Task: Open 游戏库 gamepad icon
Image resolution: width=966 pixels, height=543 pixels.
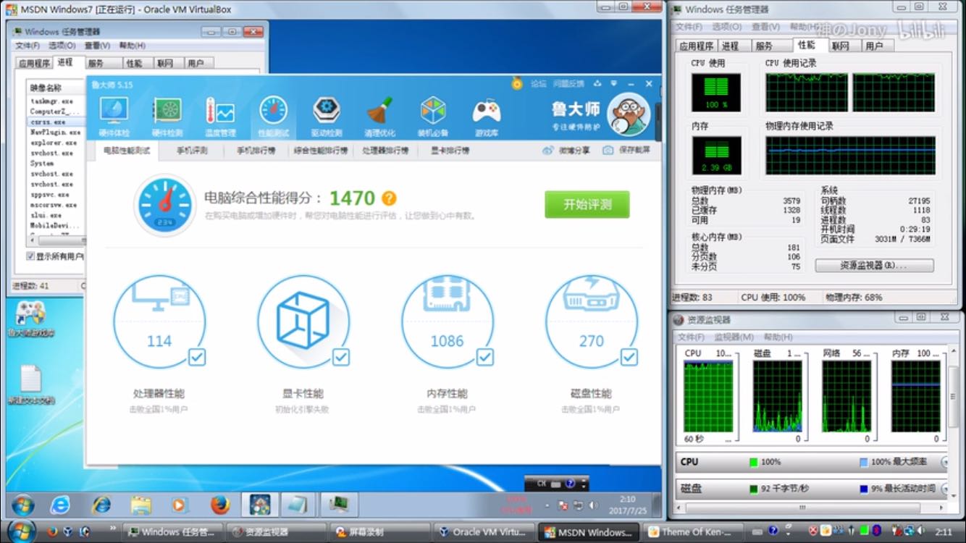Action: coord(486,117)
